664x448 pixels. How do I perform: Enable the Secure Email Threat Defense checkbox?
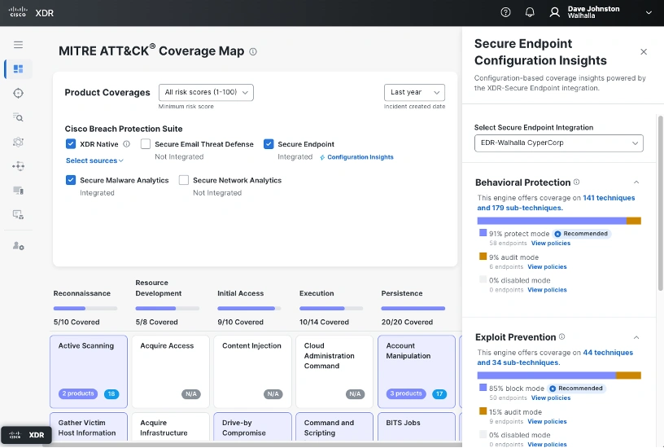point(146,144)
